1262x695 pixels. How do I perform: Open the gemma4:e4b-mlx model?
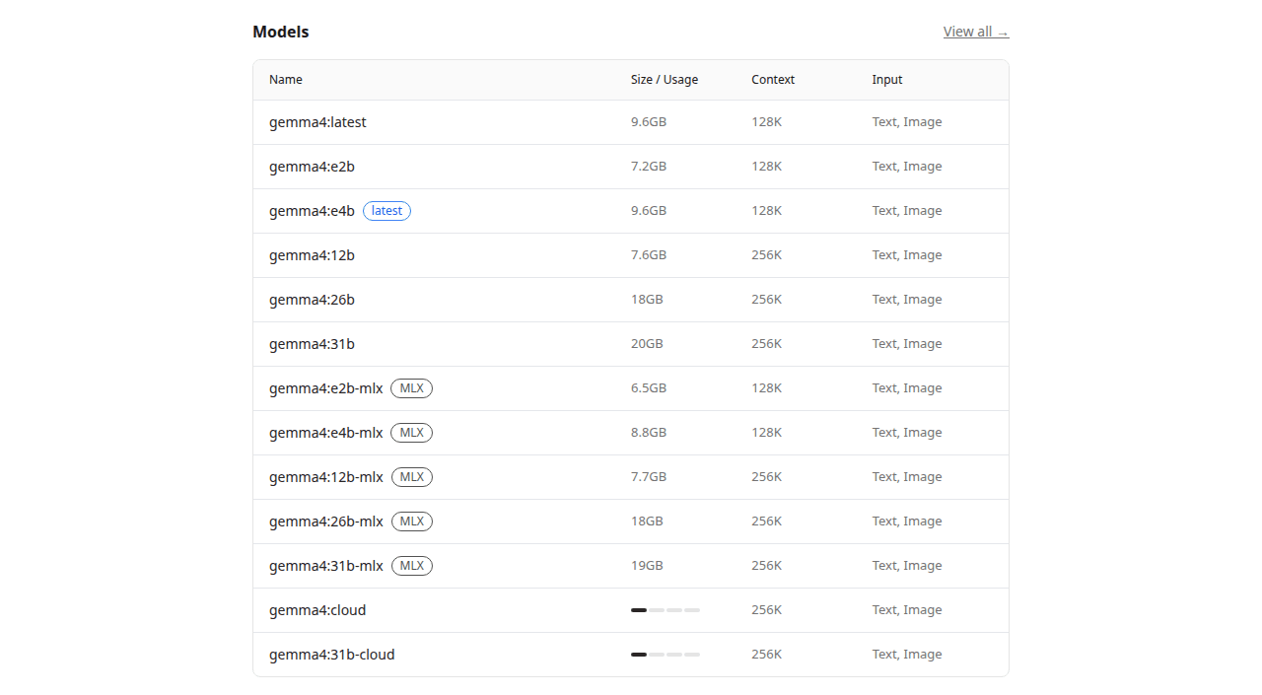coord(326,433)
